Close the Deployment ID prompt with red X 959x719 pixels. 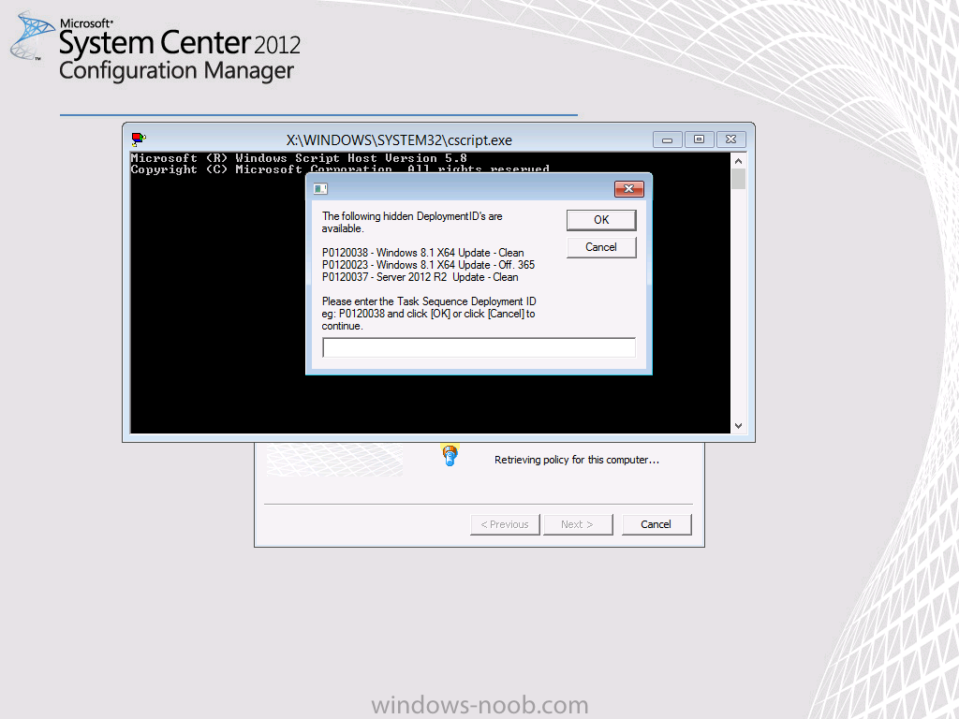pos(628,189)
